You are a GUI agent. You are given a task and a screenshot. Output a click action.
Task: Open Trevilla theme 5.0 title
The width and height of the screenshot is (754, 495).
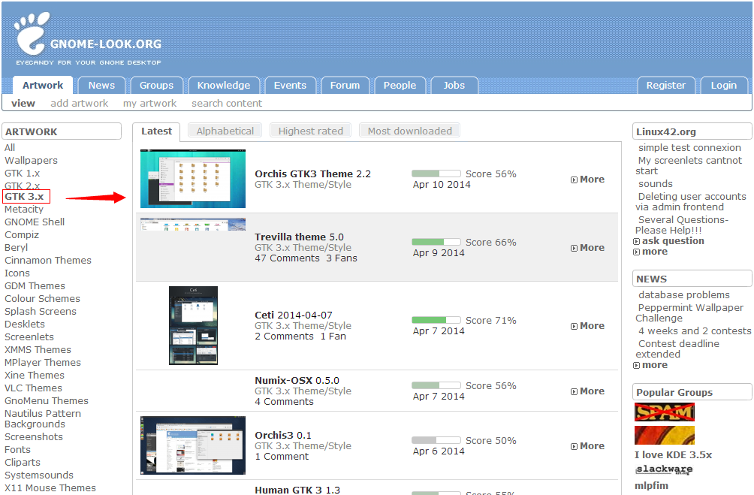(x=299, y=237)
